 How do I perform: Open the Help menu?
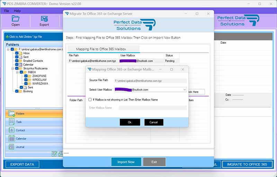[17, 11]
